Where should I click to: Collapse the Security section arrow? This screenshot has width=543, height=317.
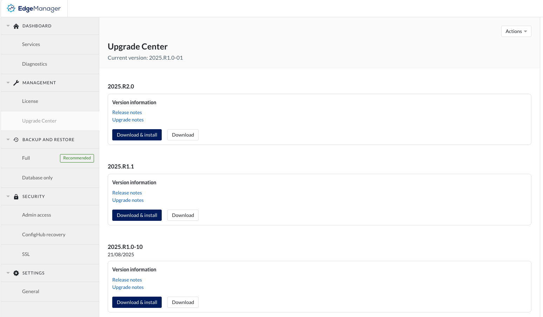8,197
